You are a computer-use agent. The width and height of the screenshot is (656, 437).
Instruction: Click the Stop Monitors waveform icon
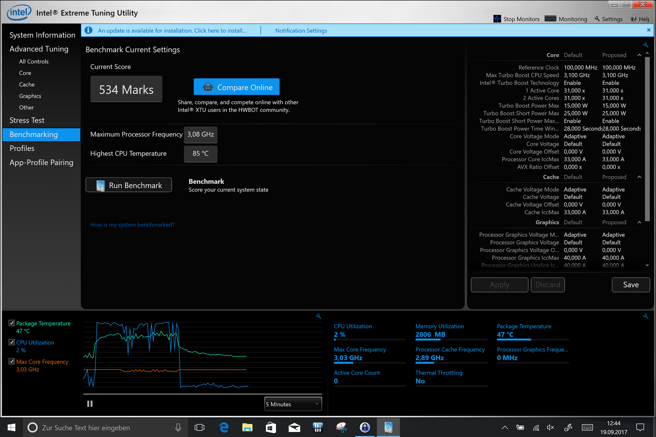497,19
